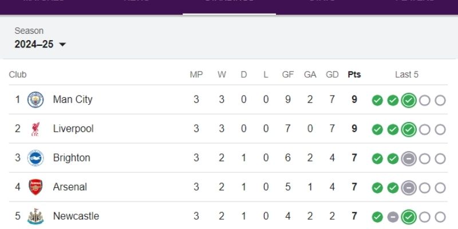Click the Last 5 column header
The height and width of the screenshot is (229, 458).
pos(406,74)
